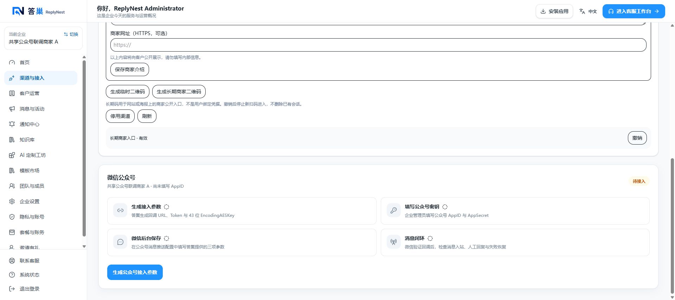The width and height of the screenshot is (675, 300).
Task: Click the 消息与活动 megaphone icon
Action: tap(12, 109)
